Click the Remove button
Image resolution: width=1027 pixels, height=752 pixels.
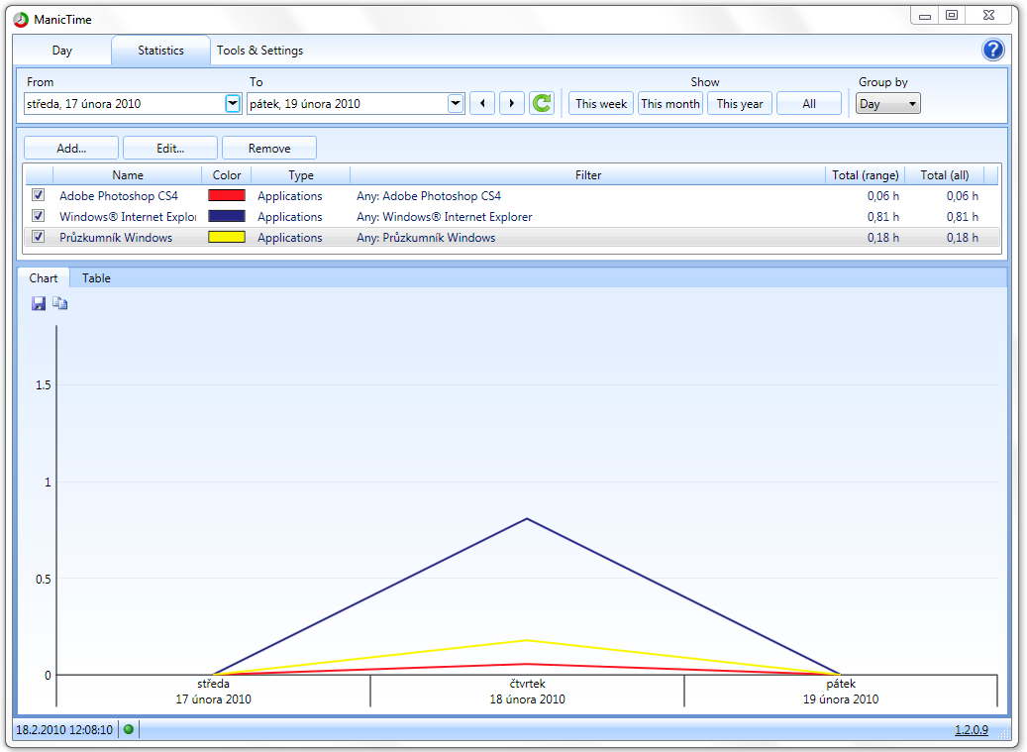click(x=269, y=148)
